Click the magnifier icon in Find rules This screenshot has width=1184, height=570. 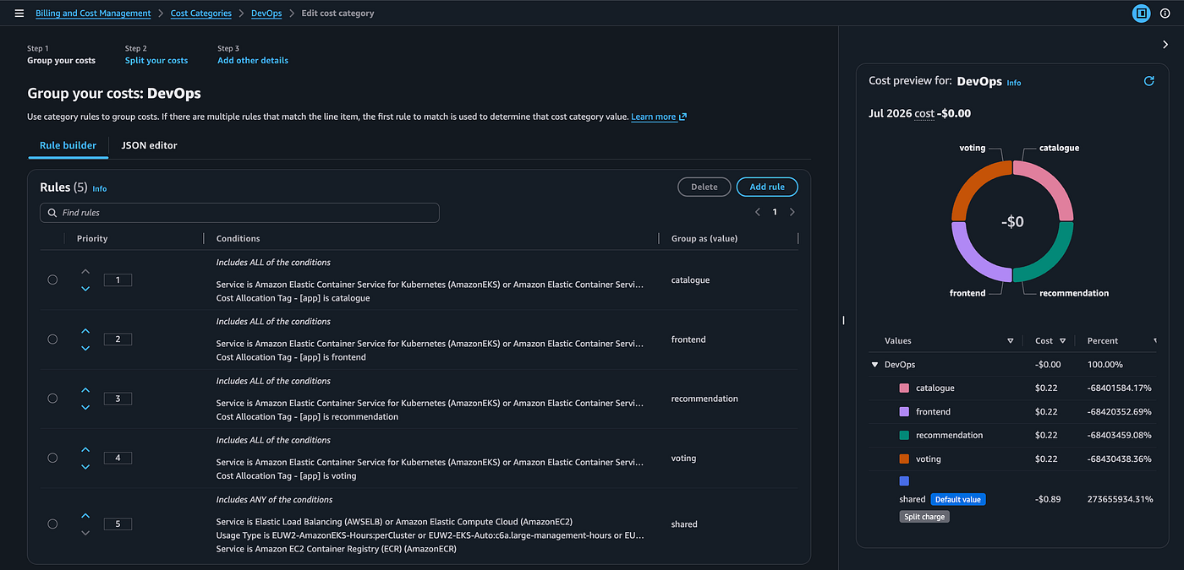click(x=52, y=213)
